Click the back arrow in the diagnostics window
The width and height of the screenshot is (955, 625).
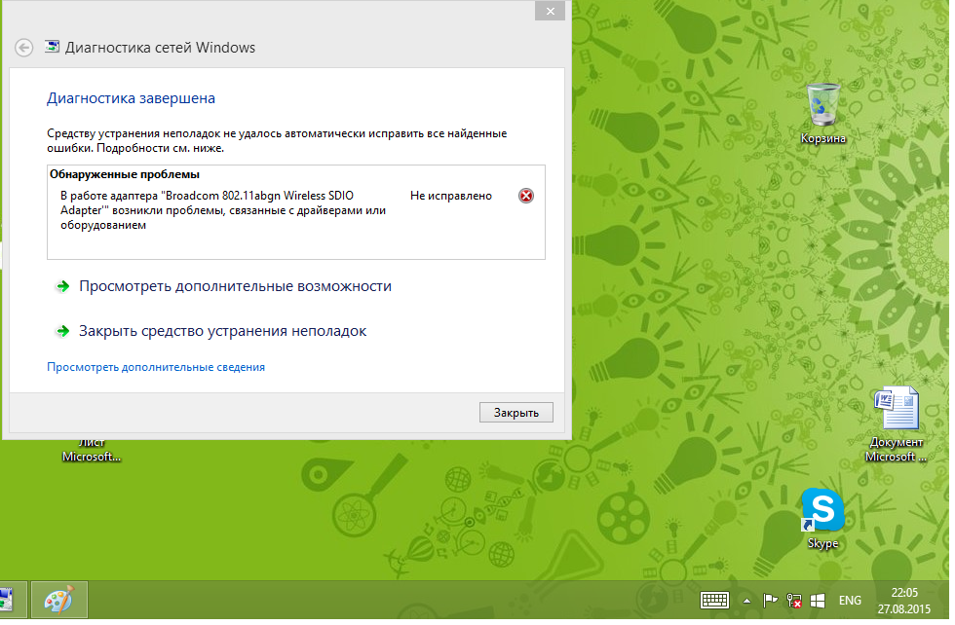[23, 48]
